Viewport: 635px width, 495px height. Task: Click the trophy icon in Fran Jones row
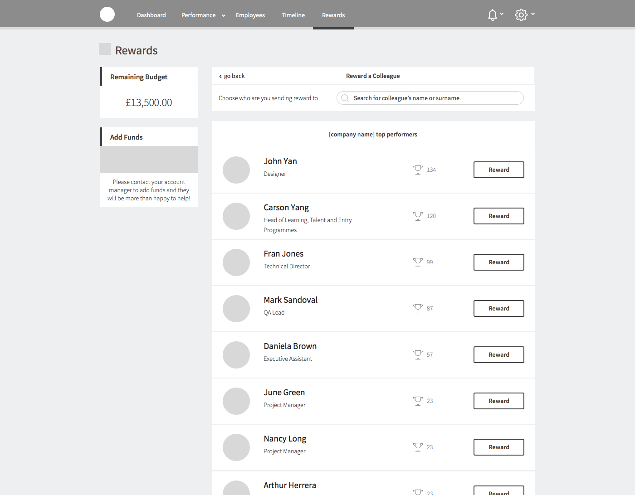(x=418, y=262)
